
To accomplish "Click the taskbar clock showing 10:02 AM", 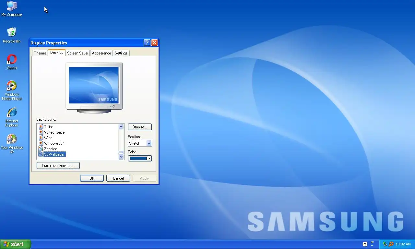I will (x=403, y=244).
